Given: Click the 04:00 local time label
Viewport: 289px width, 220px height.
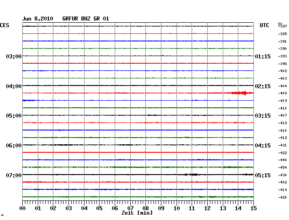Looking at the screenshot, I should point(14,86).
